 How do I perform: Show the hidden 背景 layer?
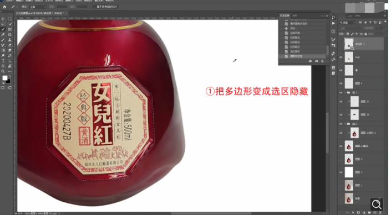tap(341, 198)
